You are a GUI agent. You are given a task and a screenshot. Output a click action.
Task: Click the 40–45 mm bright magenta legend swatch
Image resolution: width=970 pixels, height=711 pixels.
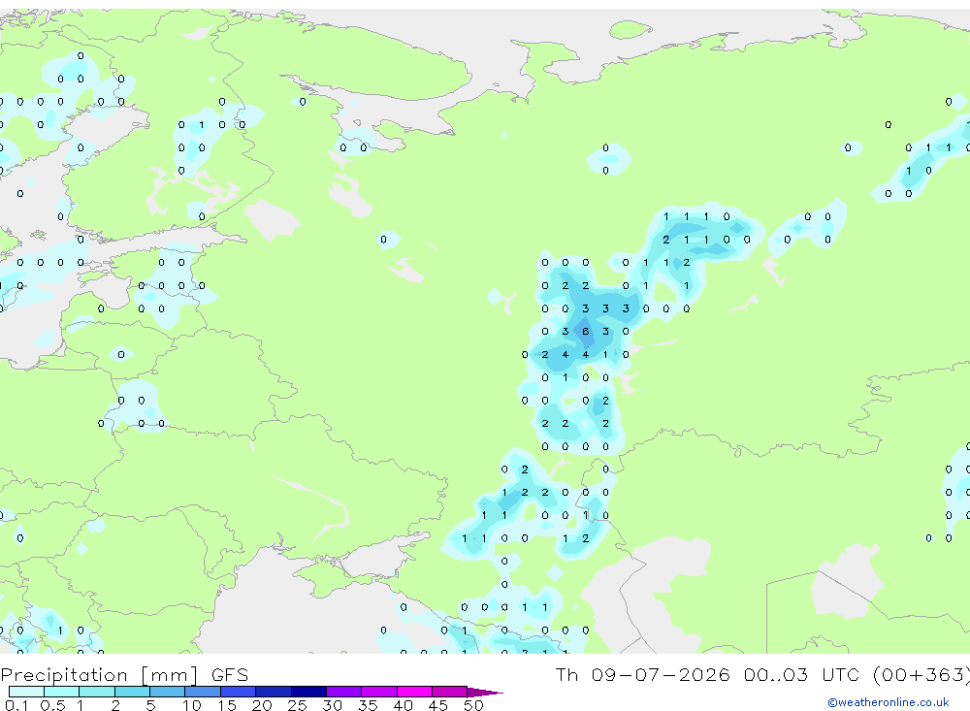[x=414, y=692]
